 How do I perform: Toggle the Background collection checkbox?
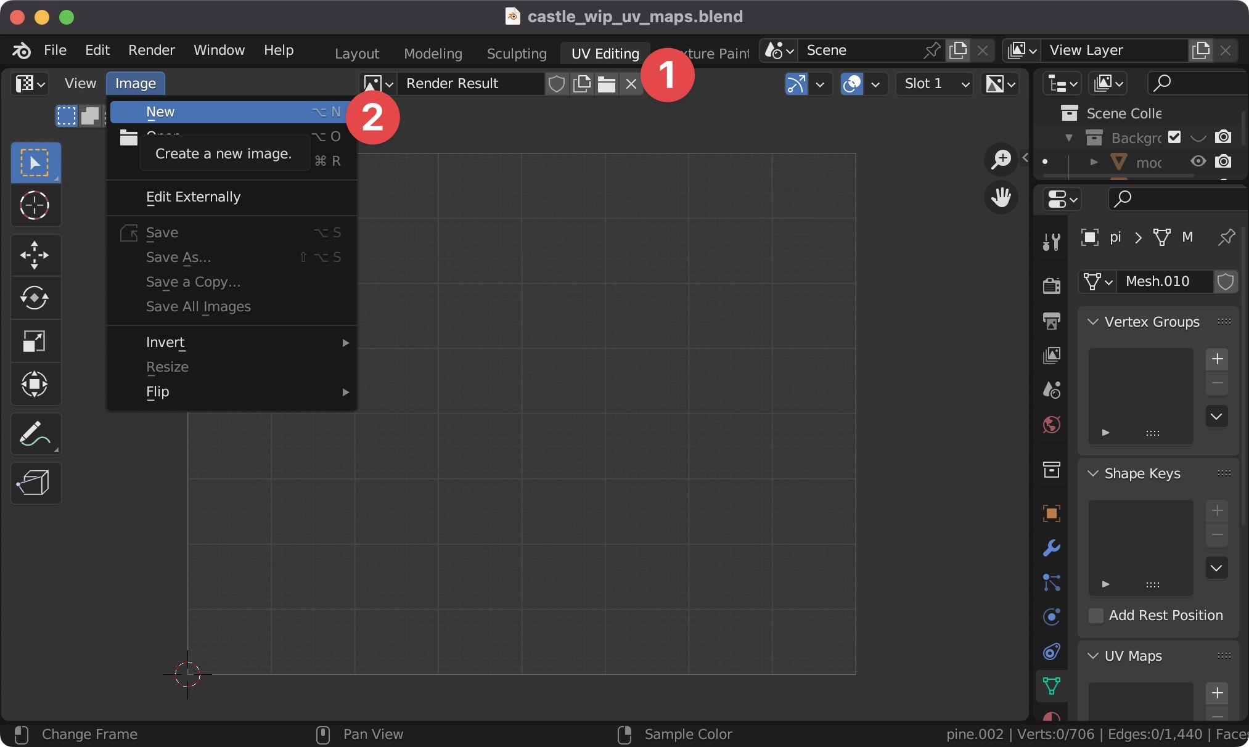[x=1176, y=137]
